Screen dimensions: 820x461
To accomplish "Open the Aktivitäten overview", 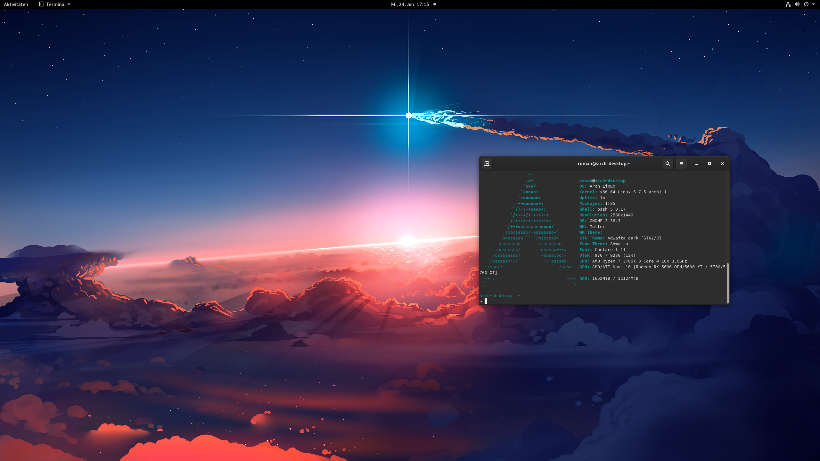I will (x=16, y=4).
